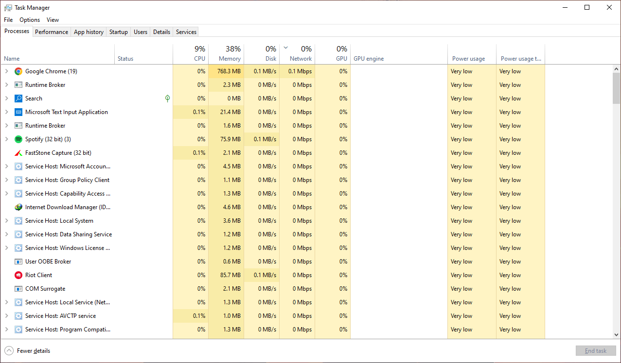Click the User OOBE Broker icon
621x363 pixels.
tap(18, 261)
